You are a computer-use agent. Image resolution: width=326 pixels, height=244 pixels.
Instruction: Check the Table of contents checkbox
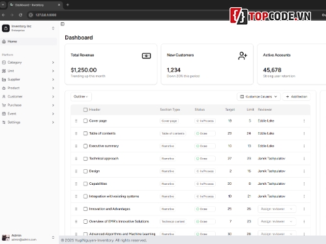click(85, 133)
